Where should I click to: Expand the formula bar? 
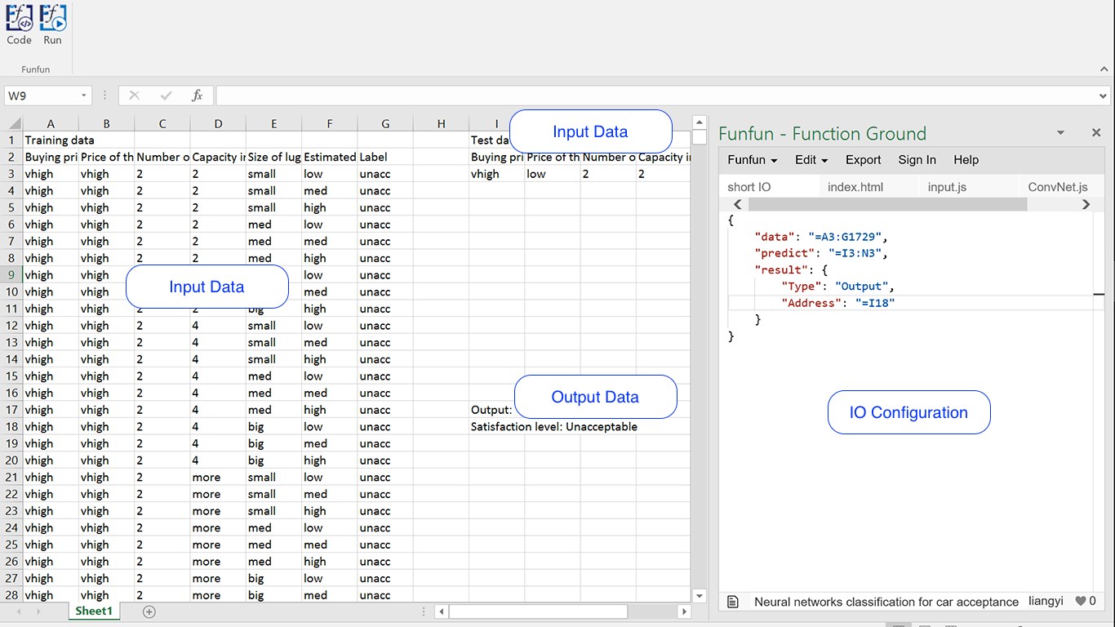pos(1104,96)
